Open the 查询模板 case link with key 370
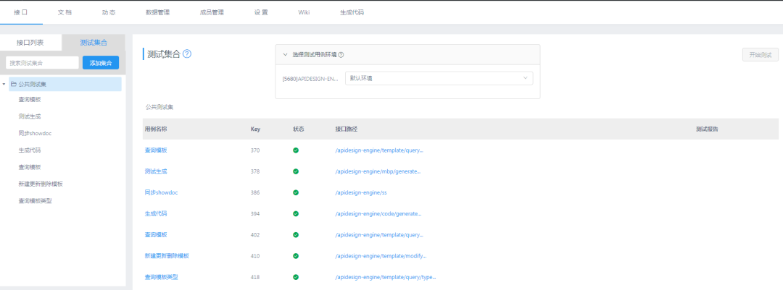The width and height of the screenshot is (783, 290). pos(156,150)
